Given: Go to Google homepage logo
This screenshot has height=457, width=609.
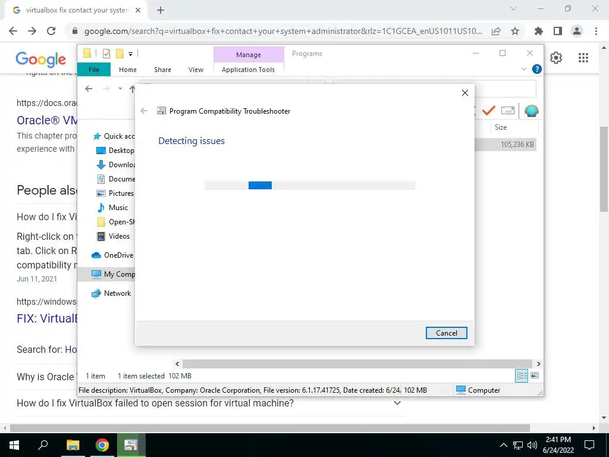Looking at the screenshot, I should (41, 59).
